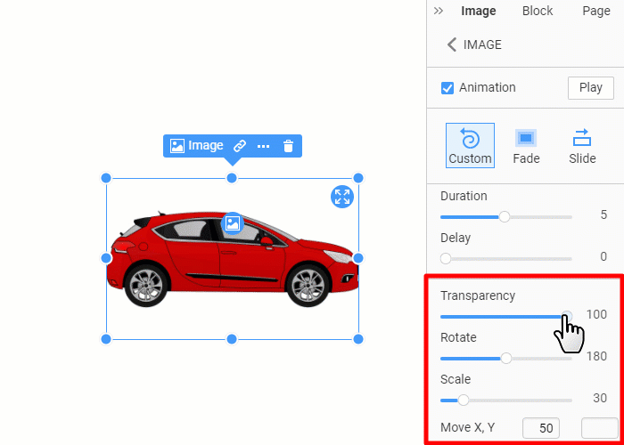The image size is (624, 445).
Task: Select the Slide animation type
Action: [582, 145]
